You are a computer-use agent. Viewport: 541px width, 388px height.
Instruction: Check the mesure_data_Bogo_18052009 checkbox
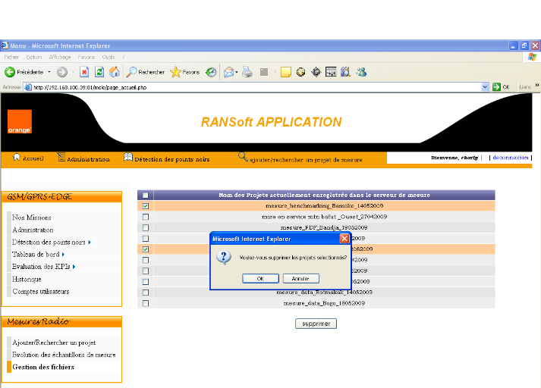coord(146,303)
